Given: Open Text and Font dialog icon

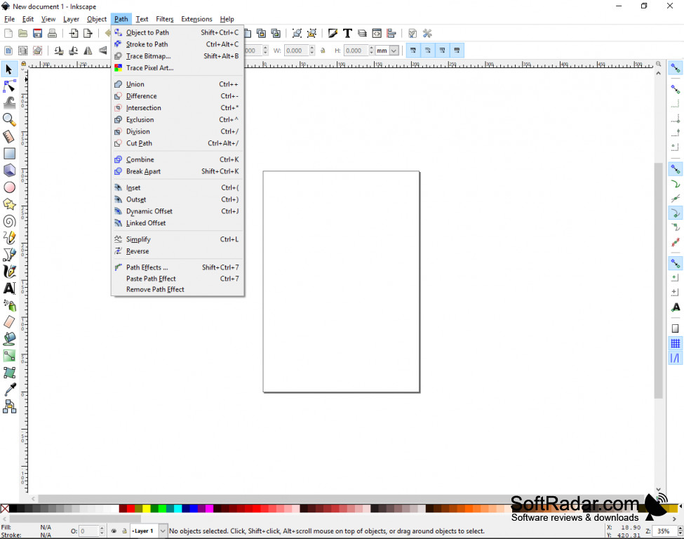Looking at the screenshot, I should 347,33.
